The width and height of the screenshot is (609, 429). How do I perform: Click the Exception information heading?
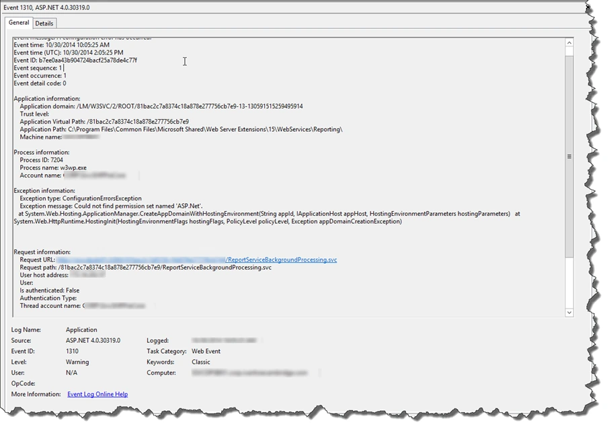click(44, 191)
